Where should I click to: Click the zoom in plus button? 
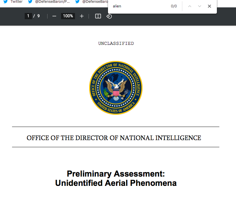[x=81, y=16]
